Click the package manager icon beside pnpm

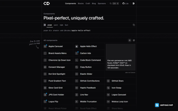pyautogui.click(x=44, y=25)
